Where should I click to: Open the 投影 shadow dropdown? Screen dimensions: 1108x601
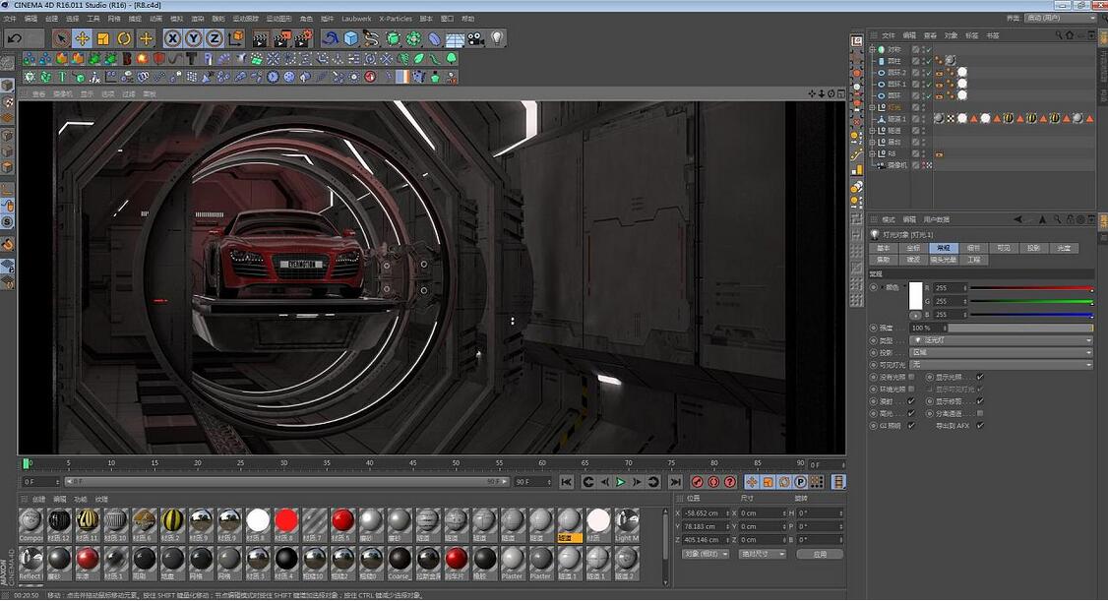click(x=1002, y=352)
